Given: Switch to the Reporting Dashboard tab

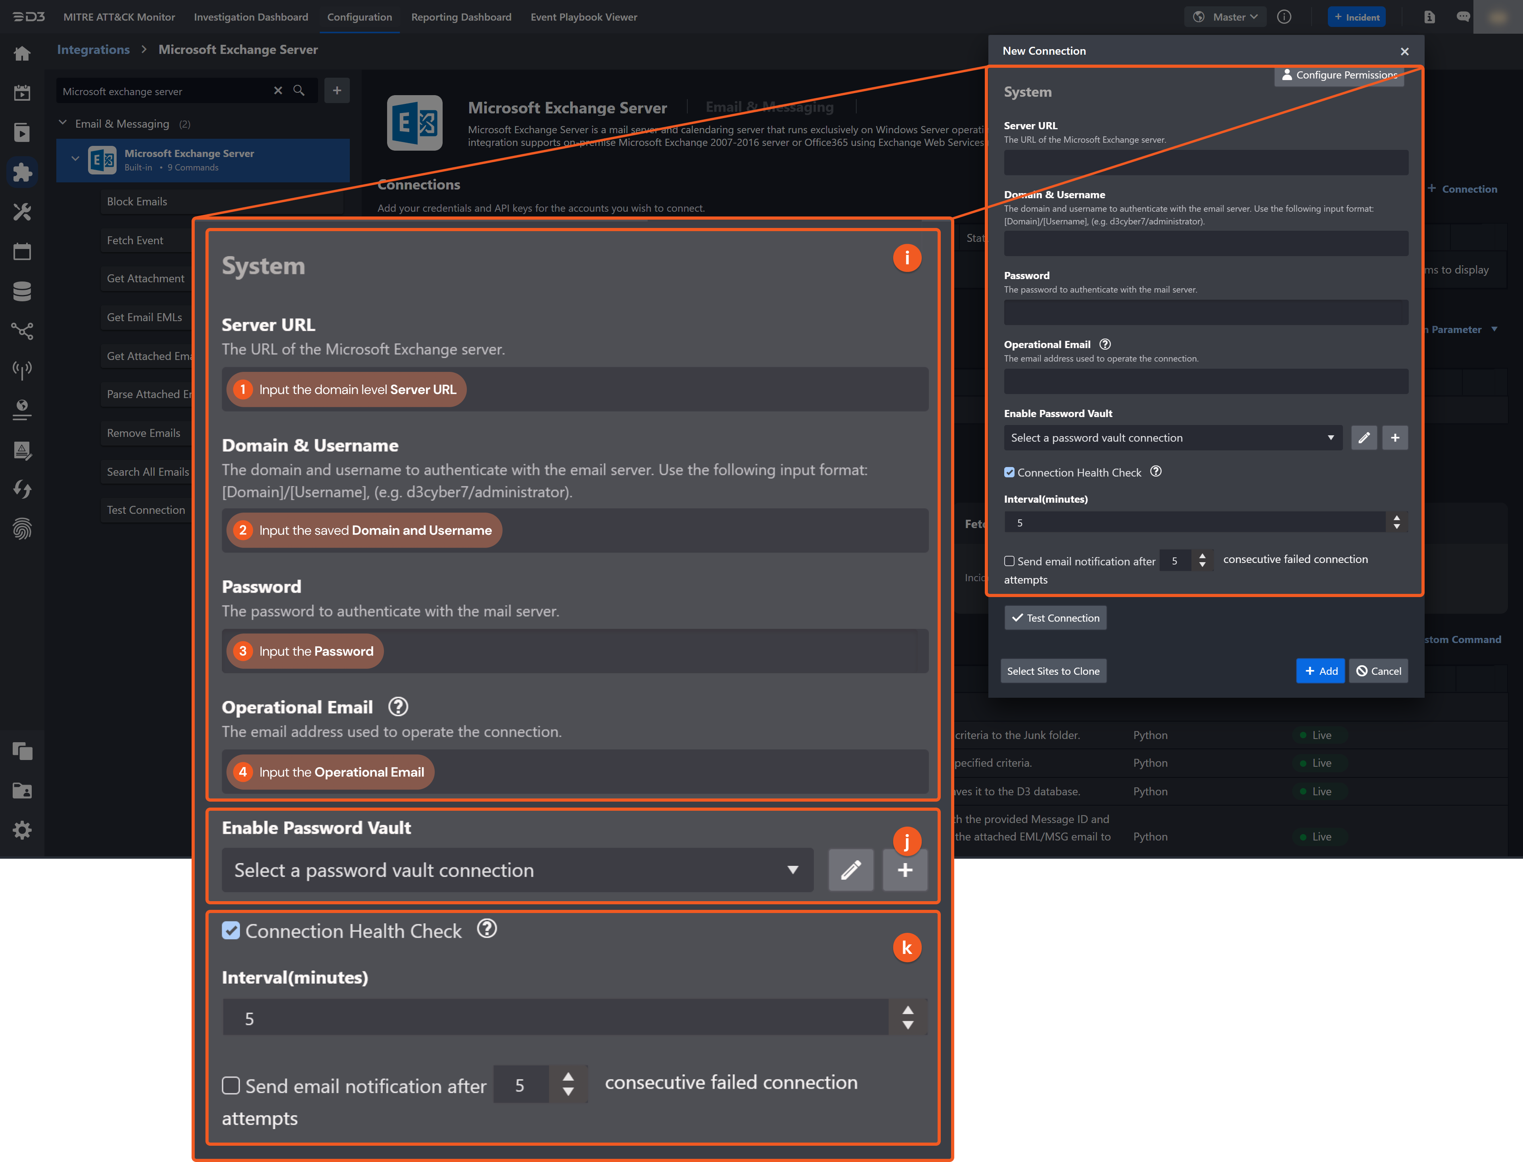Looking at the screenshot, I should (461, 17).
